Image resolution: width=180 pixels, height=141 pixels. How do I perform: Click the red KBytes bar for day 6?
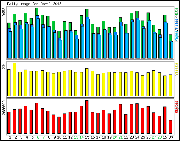(x=37, y=118)
